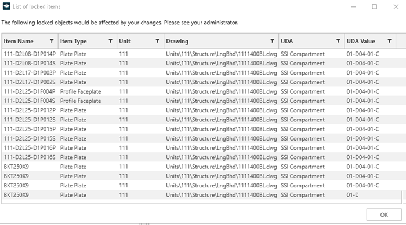406x225 pixels.
Task: Maximize the List of locked items window
Action: coord(375,6)
